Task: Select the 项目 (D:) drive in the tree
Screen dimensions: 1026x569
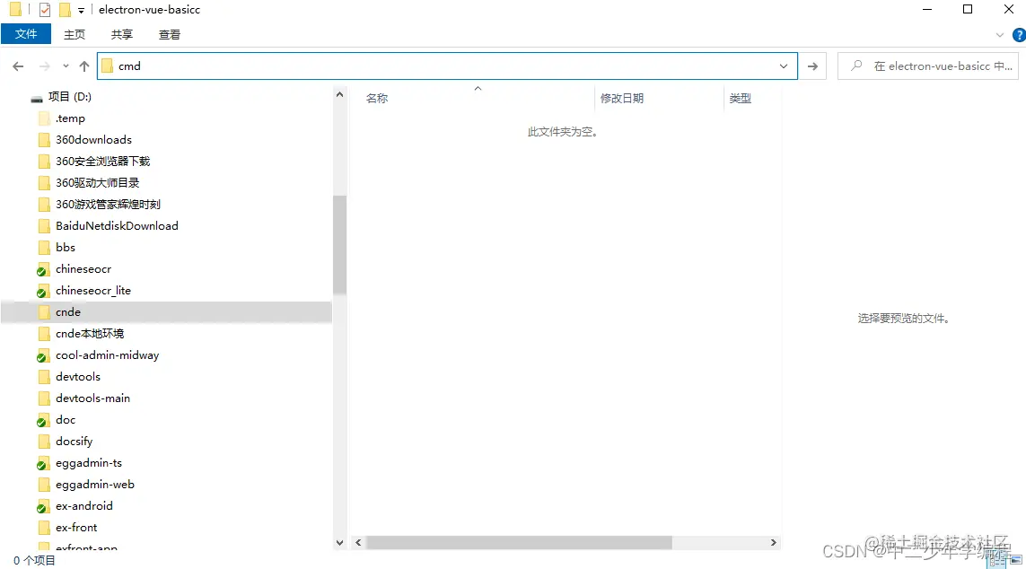Action: point(69,97)
